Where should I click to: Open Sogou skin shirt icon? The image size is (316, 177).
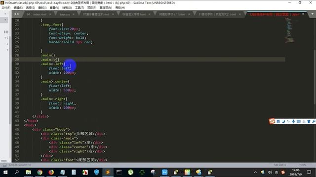(309, 121)
